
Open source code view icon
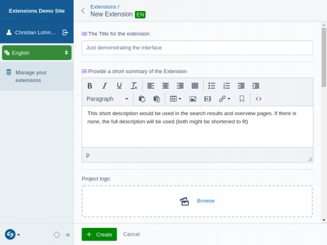pyautogui.click(x=259, y=99)
